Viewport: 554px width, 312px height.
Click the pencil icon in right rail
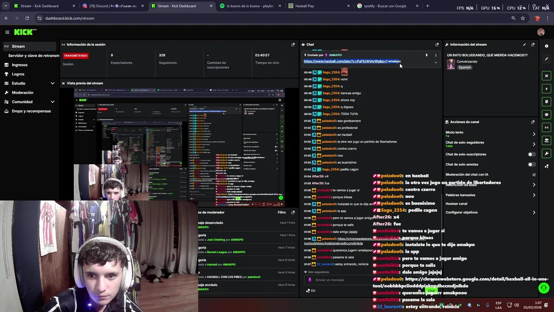[547, 58]
